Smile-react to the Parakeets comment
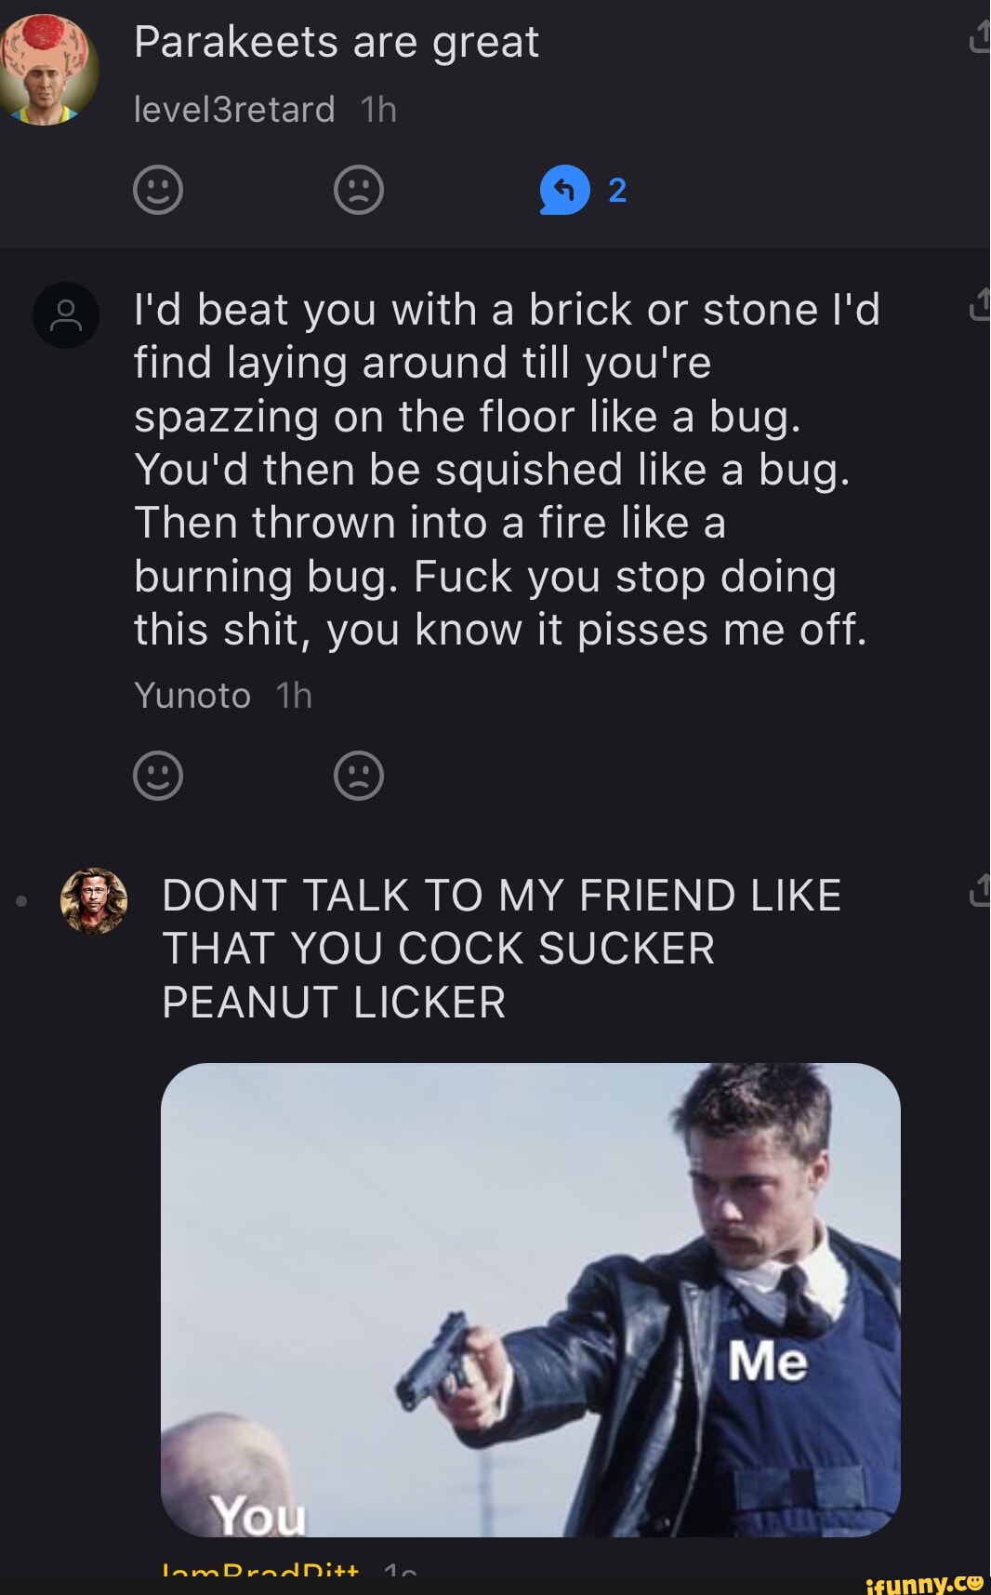 (x=158, y=191)
